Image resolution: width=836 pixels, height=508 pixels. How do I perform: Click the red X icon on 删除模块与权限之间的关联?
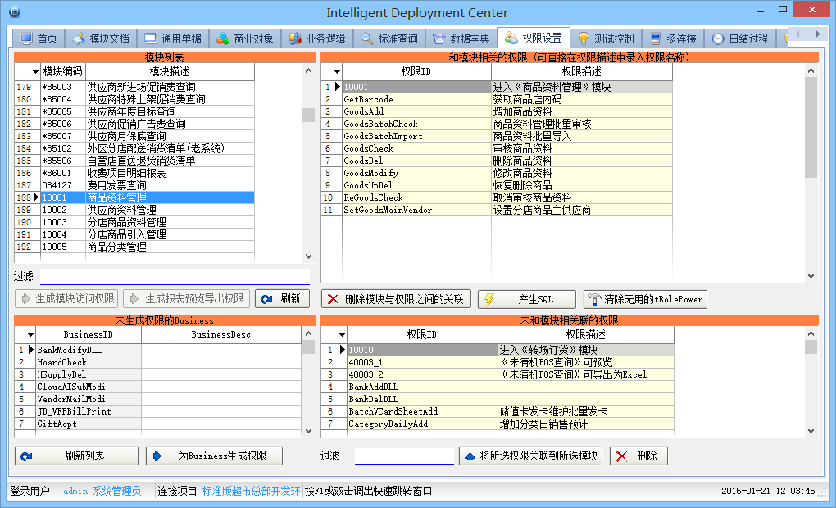[x=334, y=299]
